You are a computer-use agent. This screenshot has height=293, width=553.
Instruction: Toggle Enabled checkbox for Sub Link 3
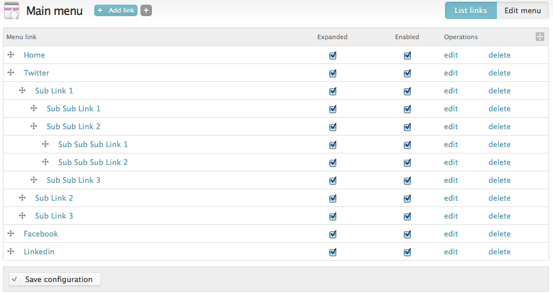407,216
